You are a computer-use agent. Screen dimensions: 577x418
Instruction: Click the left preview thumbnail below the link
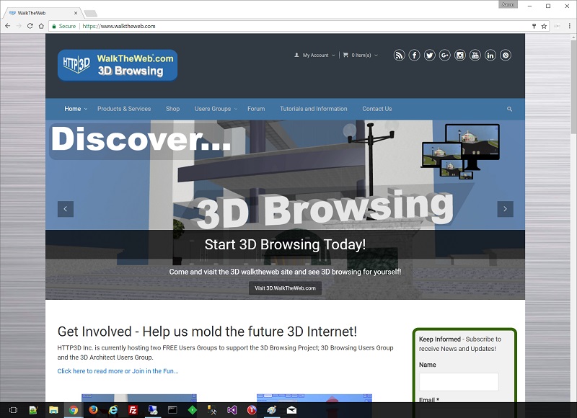pyautogui.click(x=139, y=398)
